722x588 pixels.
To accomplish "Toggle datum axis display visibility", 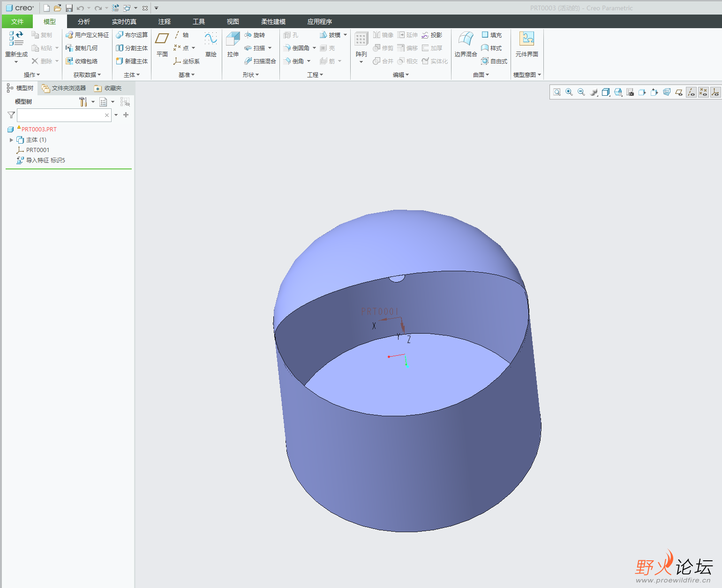I will pos(691,92).
